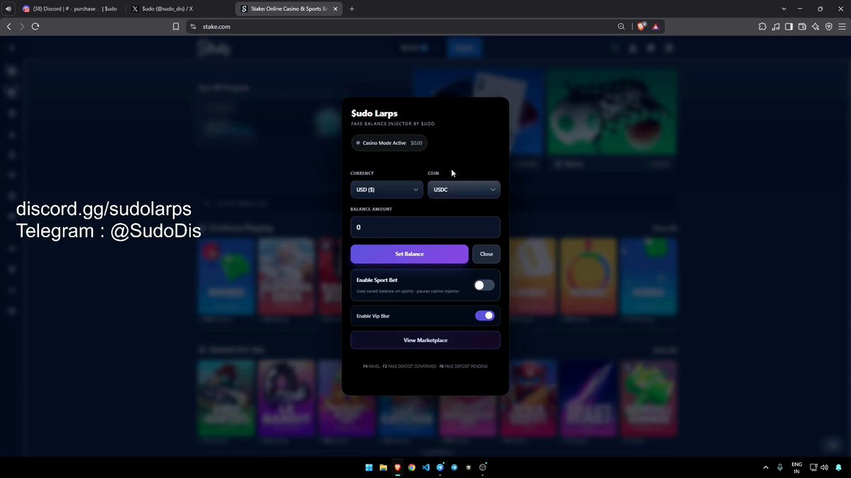Expand the tab search dropdown arrow
Screen dimensions: 851x478
[784, 8]
